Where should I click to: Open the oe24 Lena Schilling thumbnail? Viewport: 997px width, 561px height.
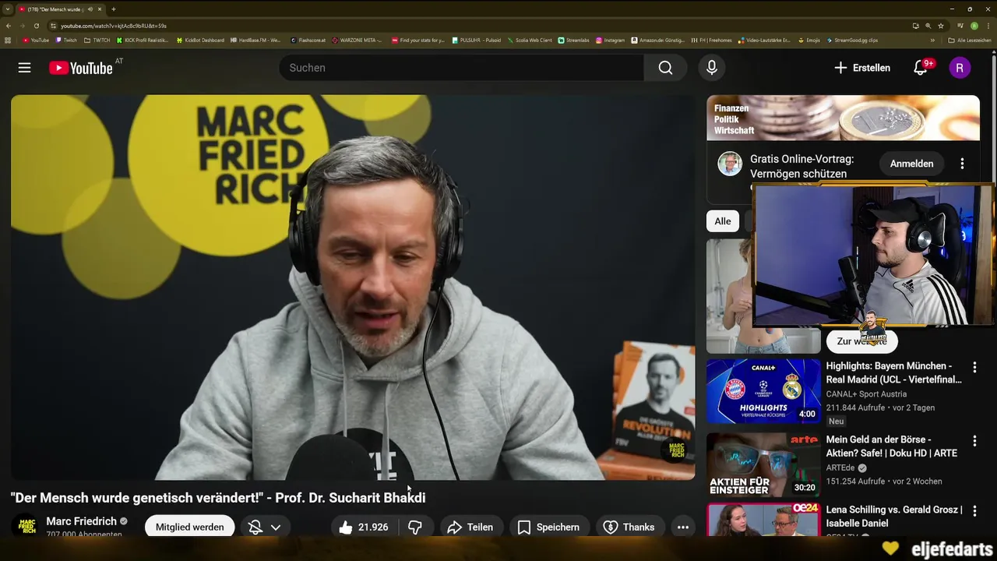(x=763, y=520)
